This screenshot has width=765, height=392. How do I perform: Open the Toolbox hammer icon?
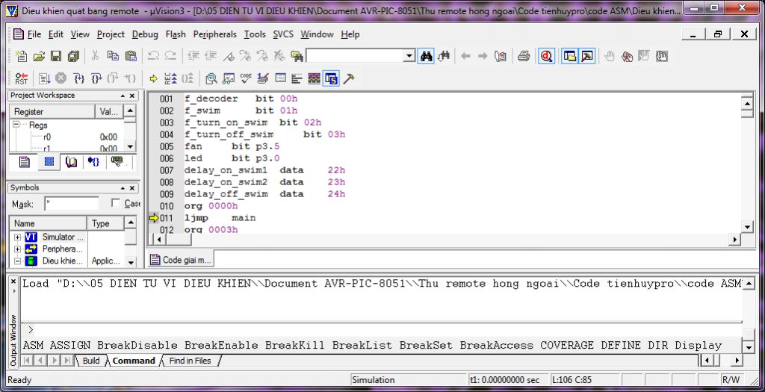(349, 78)
